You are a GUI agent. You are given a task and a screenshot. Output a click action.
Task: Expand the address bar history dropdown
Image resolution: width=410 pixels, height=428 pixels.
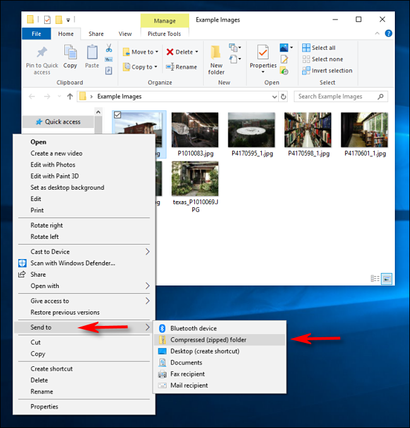click(274, 96)
